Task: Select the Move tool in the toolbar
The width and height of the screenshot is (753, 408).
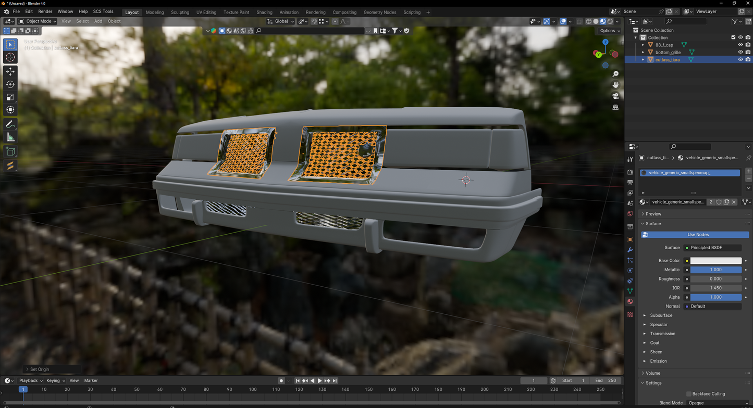Action: pos(10,72)
